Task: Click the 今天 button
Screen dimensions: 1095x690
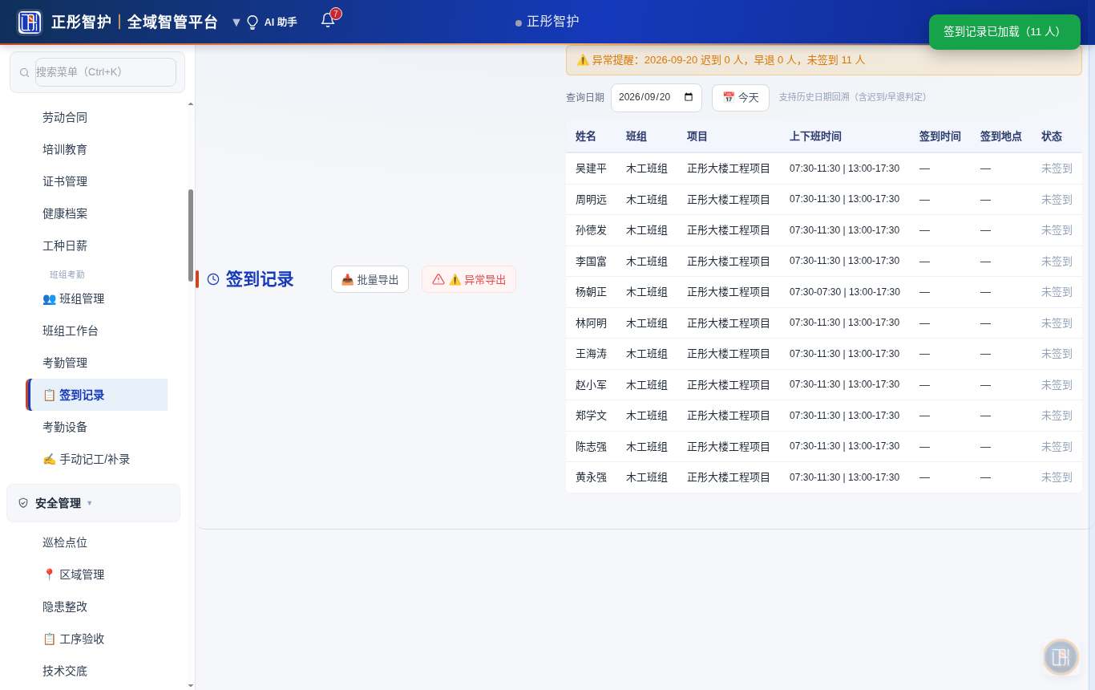Action: pyautogui.click(x=741, y=97)
